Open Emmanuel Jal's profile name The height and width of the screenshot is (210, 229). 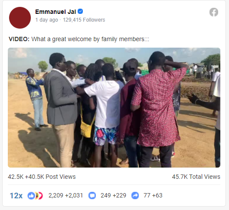tap(56, 12)
